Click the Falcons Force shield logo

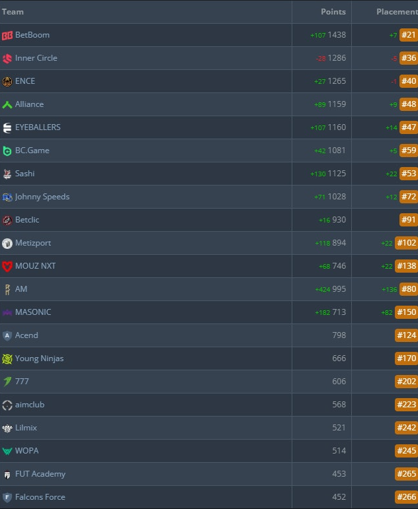(7, 497)
